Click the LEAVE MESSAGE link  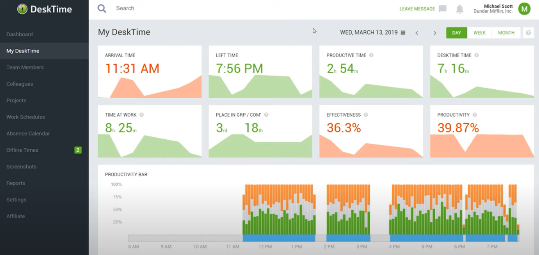[417, 9]
